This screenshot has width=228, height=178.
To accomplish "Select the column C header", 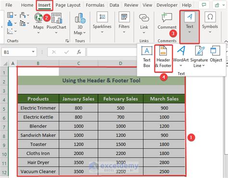I will pos(78,63).
